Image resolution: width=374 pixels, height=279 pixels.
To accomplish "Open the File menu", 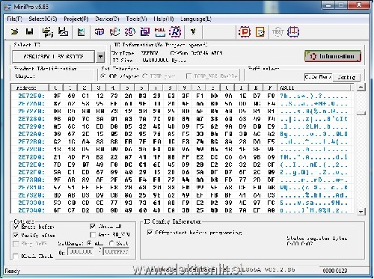I will coord(14,19).
